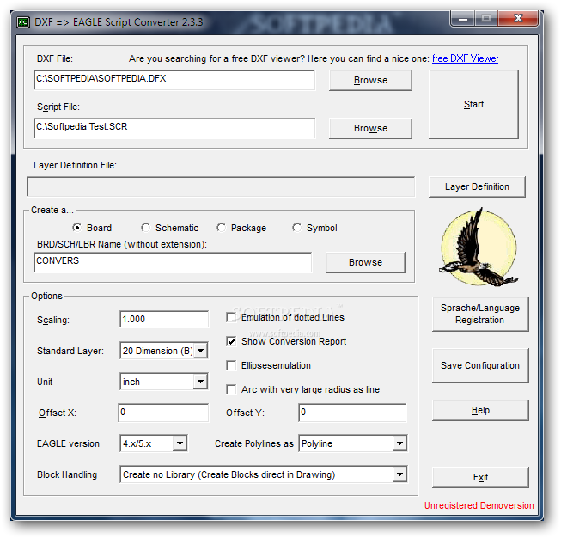Click the Start button
The height and width of the screenshot is (538, 561).
click(473, 104)
